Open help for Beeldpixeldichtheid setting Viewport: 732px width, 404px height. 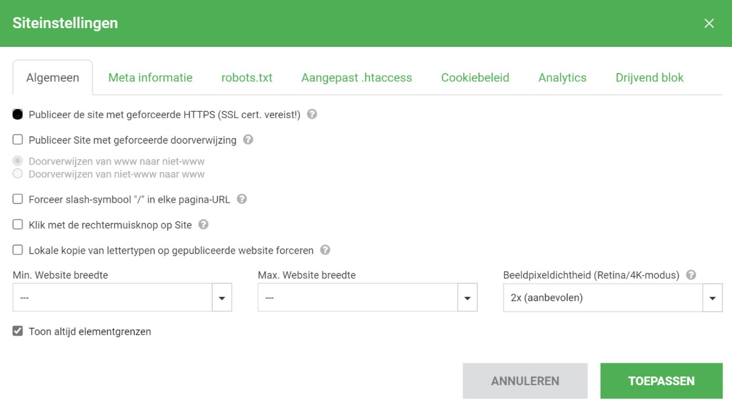tap(691, 275)
